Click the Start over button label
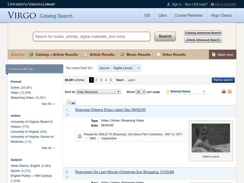 click(225, 55)
